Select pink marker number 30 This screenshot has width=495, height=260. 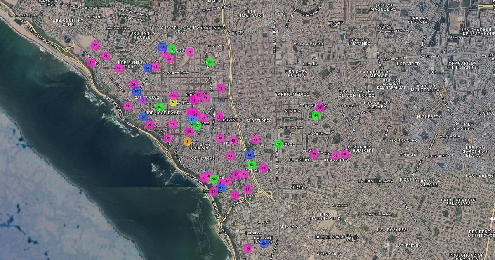click(345, 154)
